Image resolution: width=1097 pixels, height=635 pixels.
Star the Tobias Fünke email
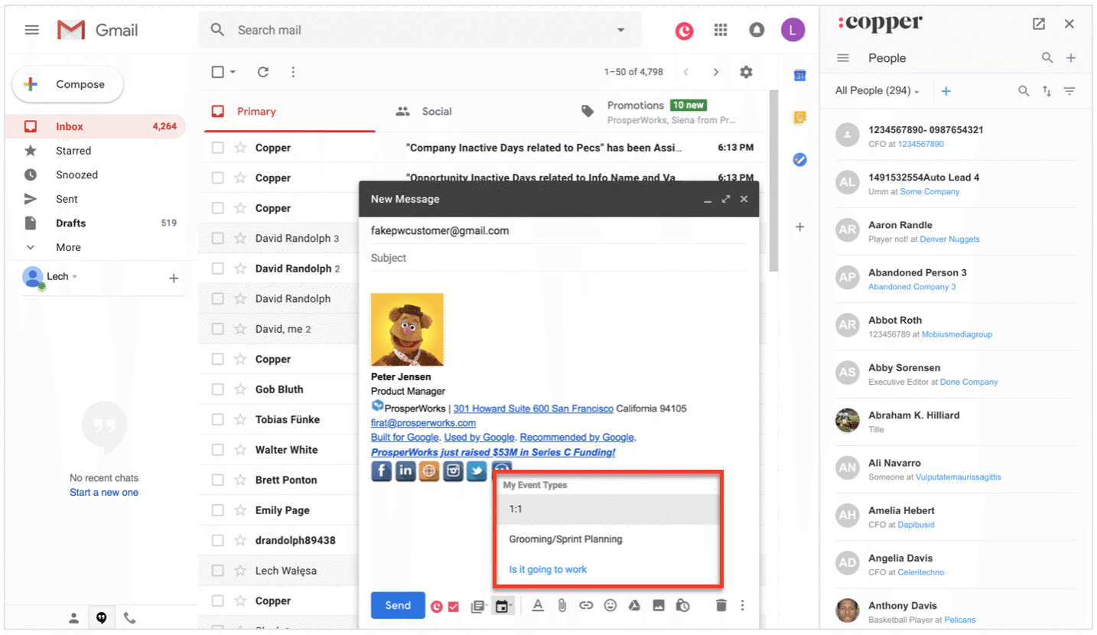(240, 419)
